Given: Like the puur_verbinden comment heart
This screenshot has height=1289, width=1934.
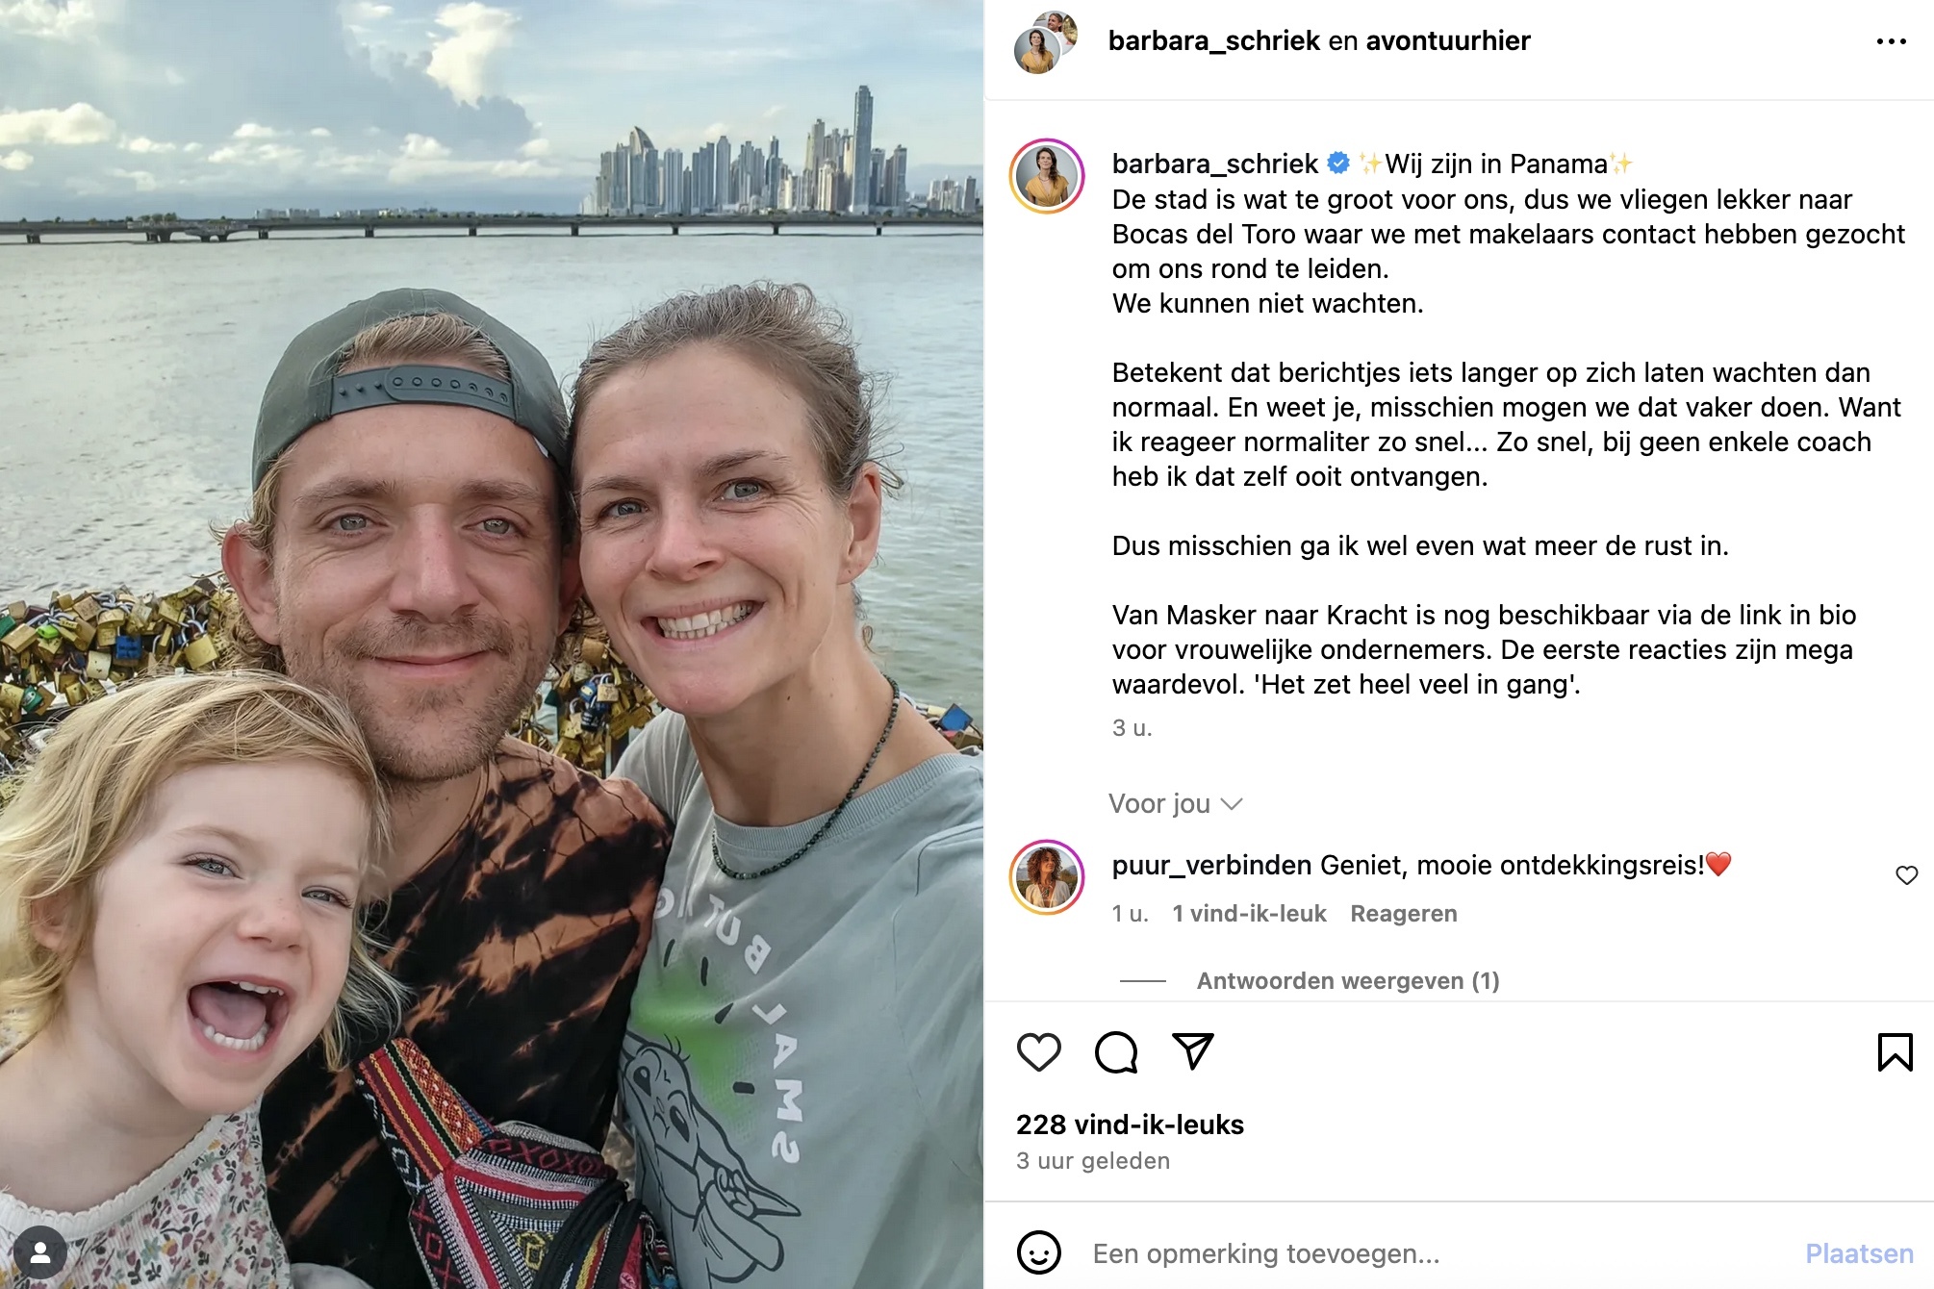Looking at the screenshot, I should coord(1906,875).
